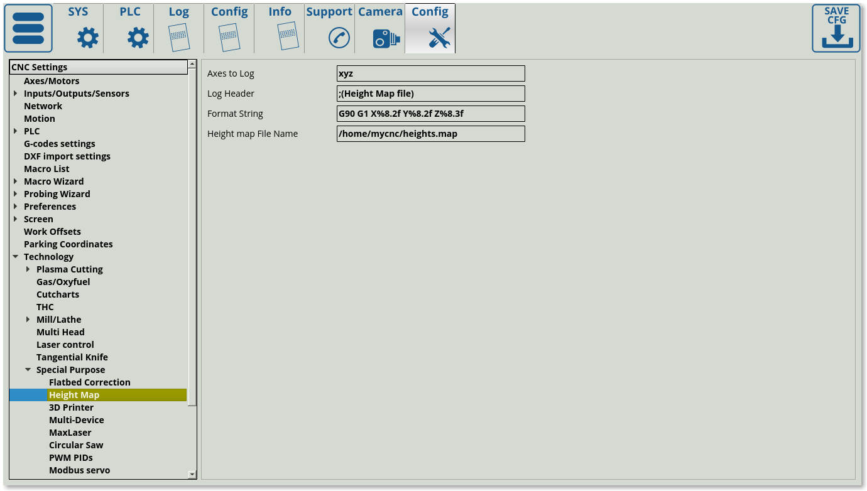The image size is (867, 491).
Task: Click the settings tree scroll down arrow
Action: point(192,474)
